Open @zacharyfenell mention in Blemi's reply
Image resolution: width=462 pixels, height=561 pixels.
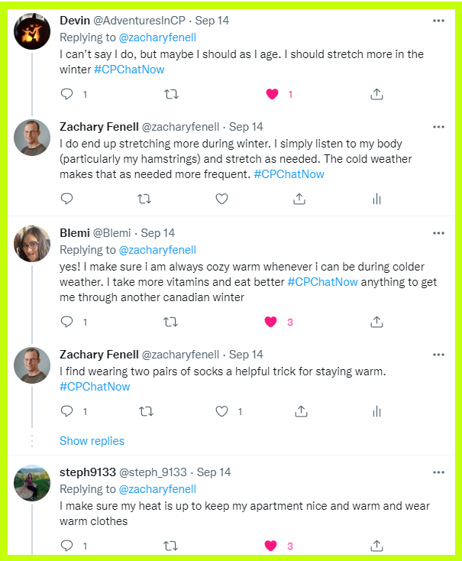[x=157, y=250]
